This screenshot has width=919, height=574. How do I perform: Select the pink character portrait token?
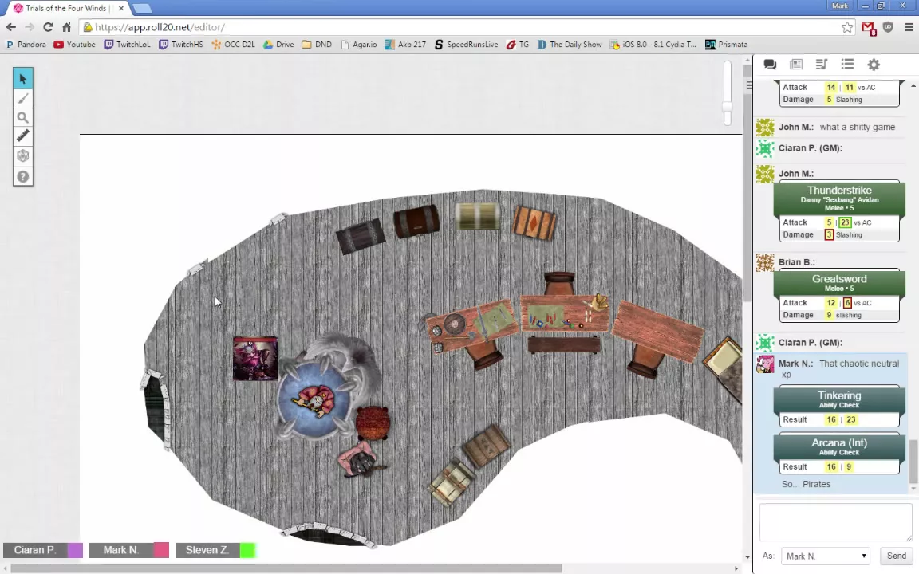tap(255, 359)
